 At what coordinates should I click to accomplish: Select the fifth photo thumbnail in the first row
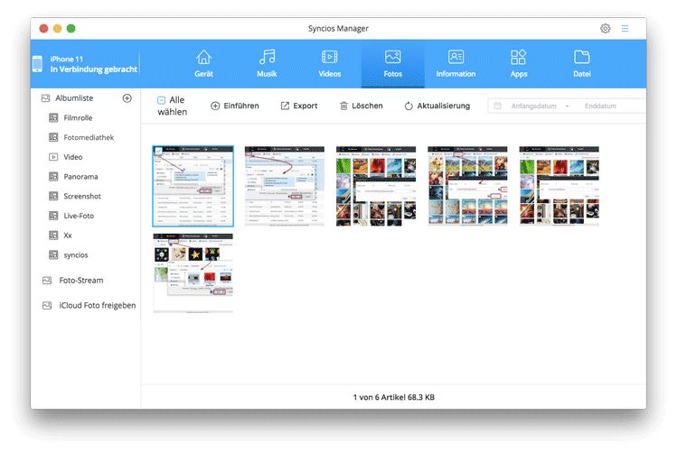559,186
